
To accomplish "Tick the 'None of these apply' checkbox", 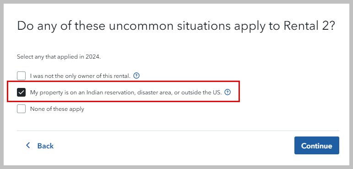I will coord(22,109).
